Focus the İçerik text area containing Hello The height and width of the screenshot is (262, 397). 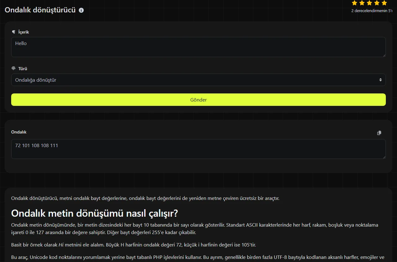pyautogui.click(x=198, y=47)
